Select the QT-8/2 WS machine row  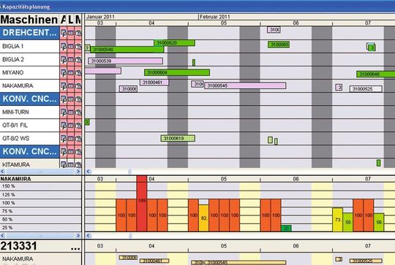point(30,138)
